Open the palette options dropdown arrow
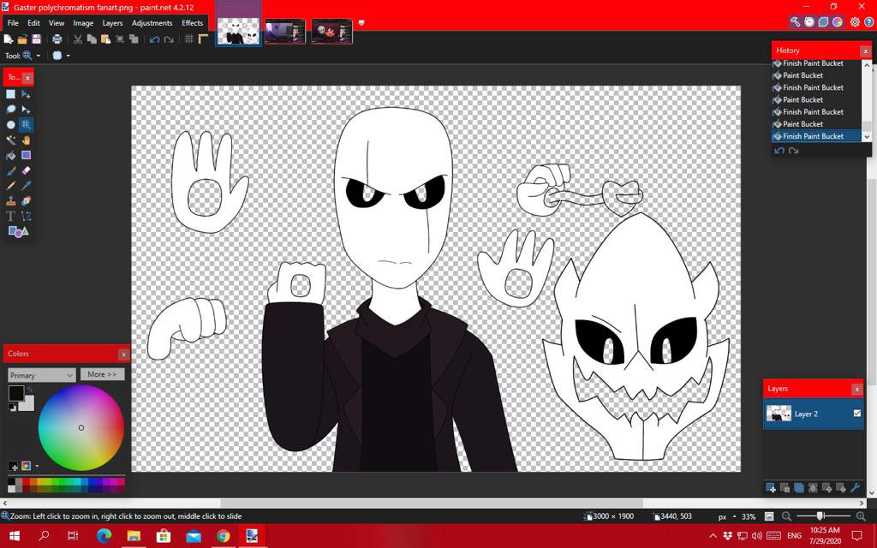Screen dimensions: 877x548 click(37, 466)
